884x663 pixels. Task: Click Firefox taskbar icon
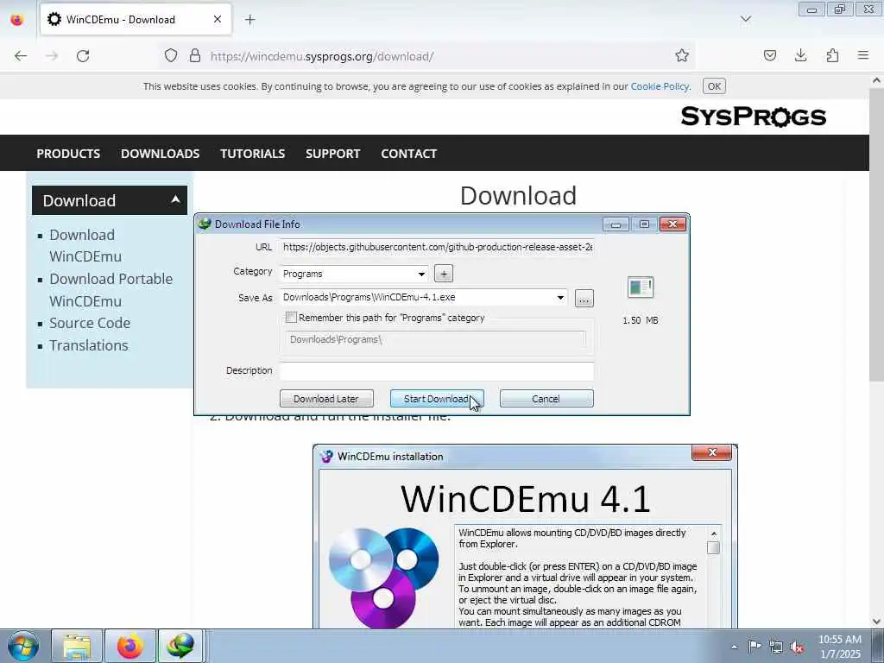click(x=129, y=646)
